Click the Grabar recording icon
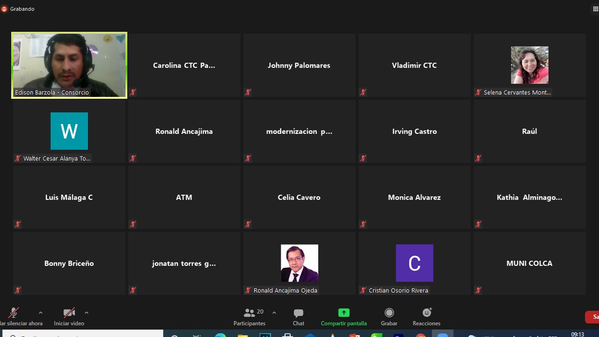599x337 pixels. (x=389, y=313)
